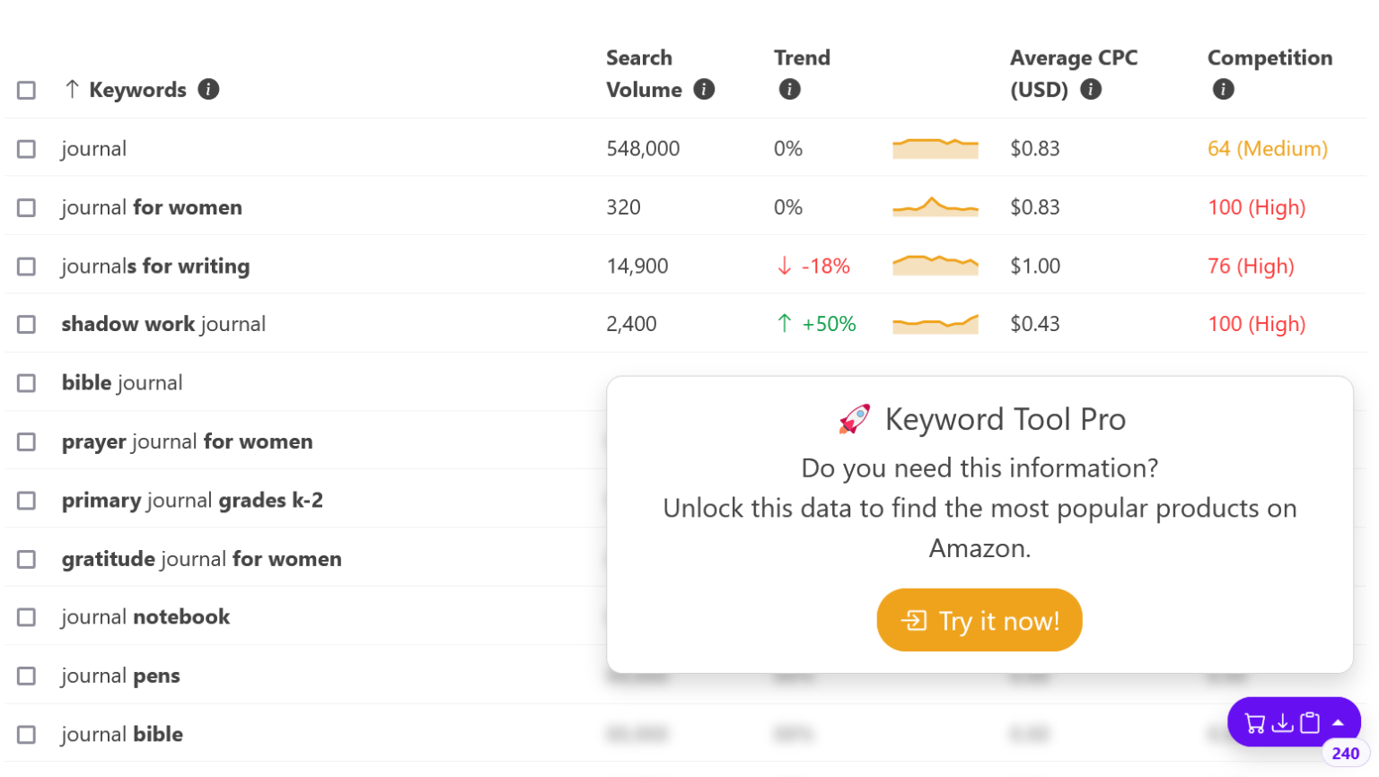
Task: Open the cart icon on the purple bar
Action: (1254, 722)
